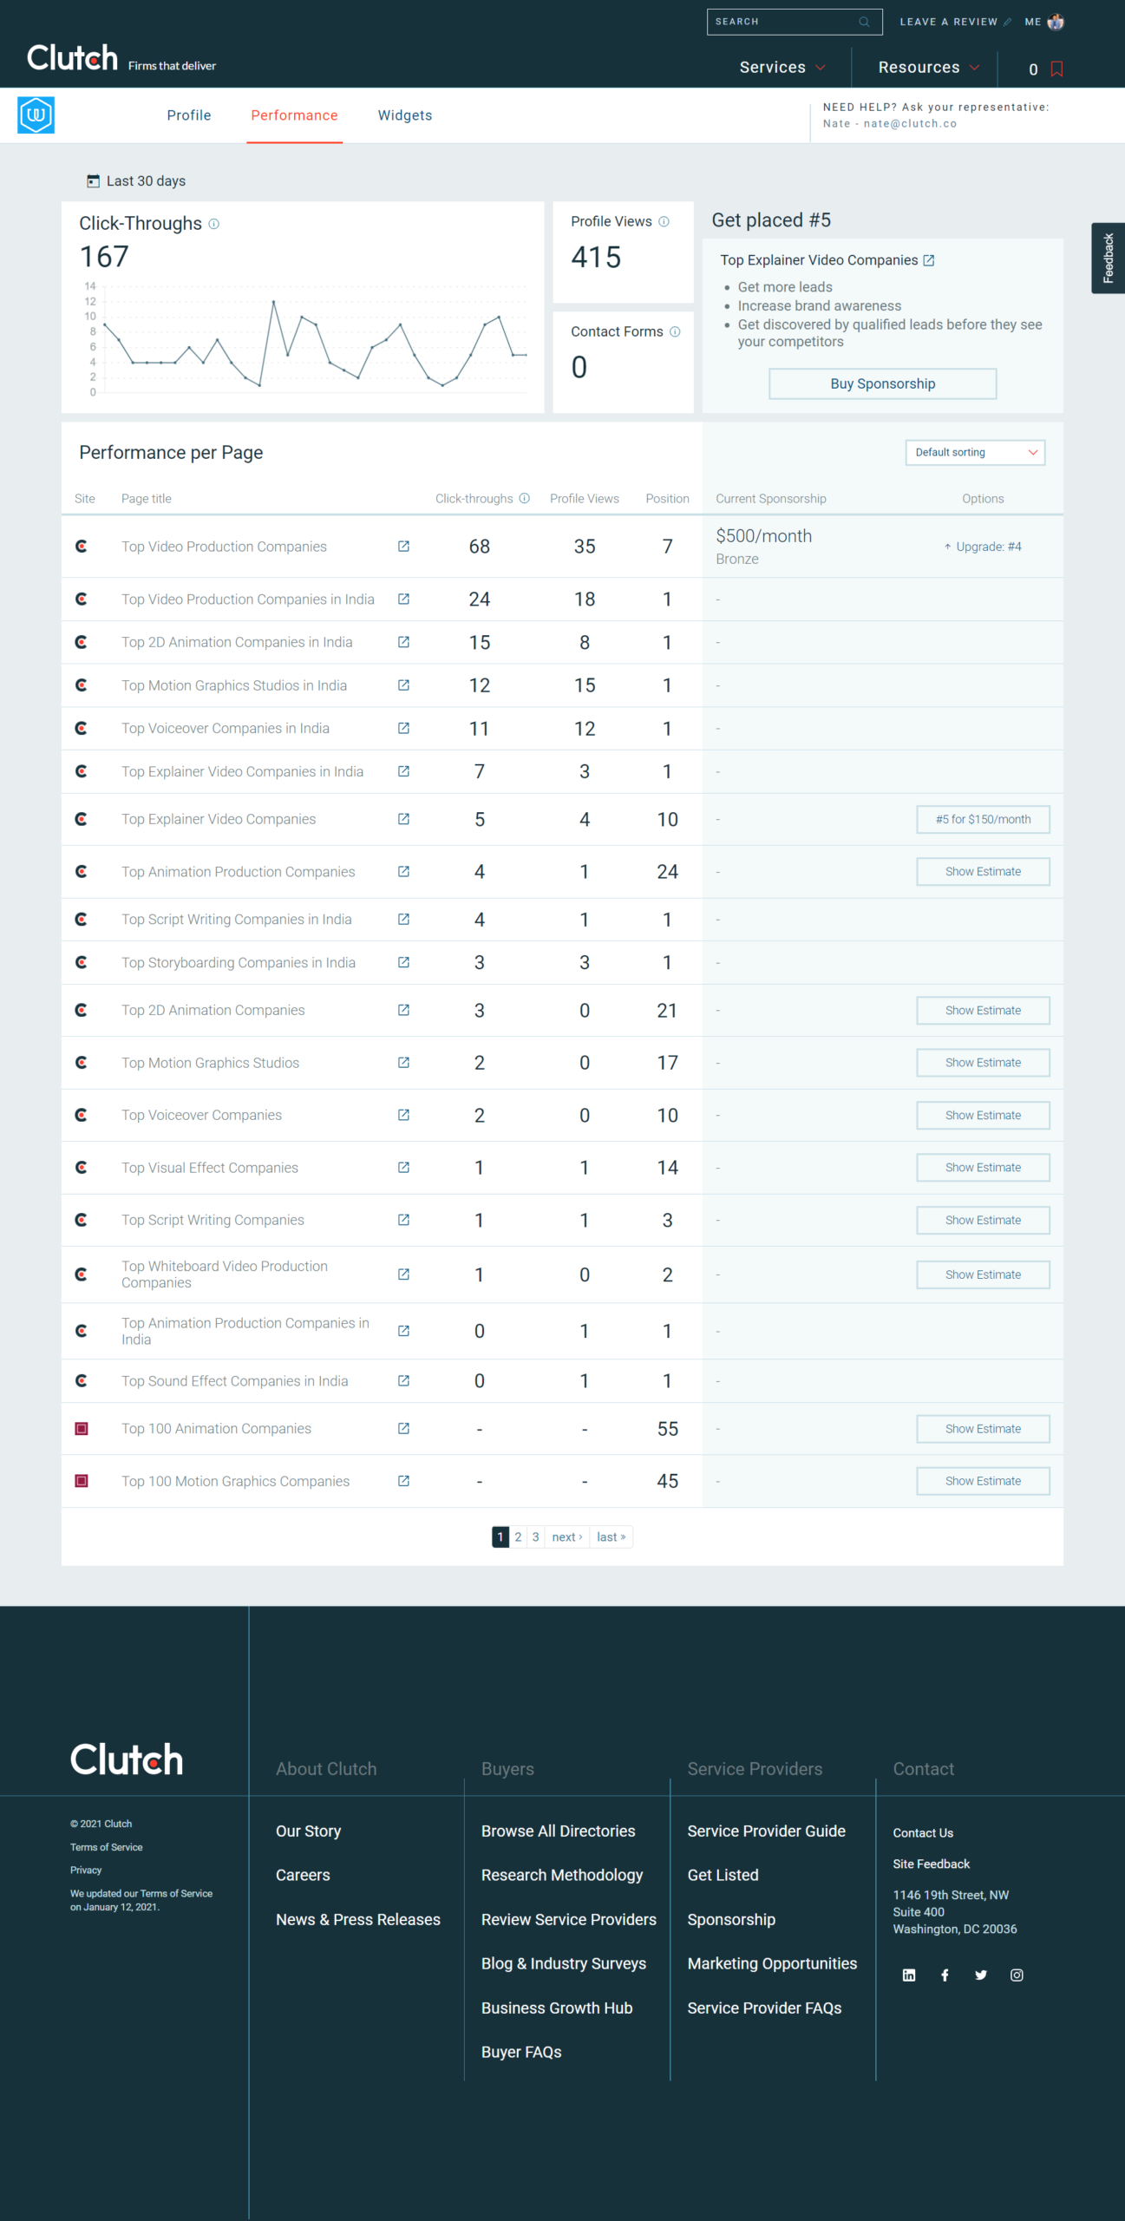Switch to the Widgets tab
Image resolution: width=1125 pixels, height=2221 pixels.
click(x=405, y=115)
